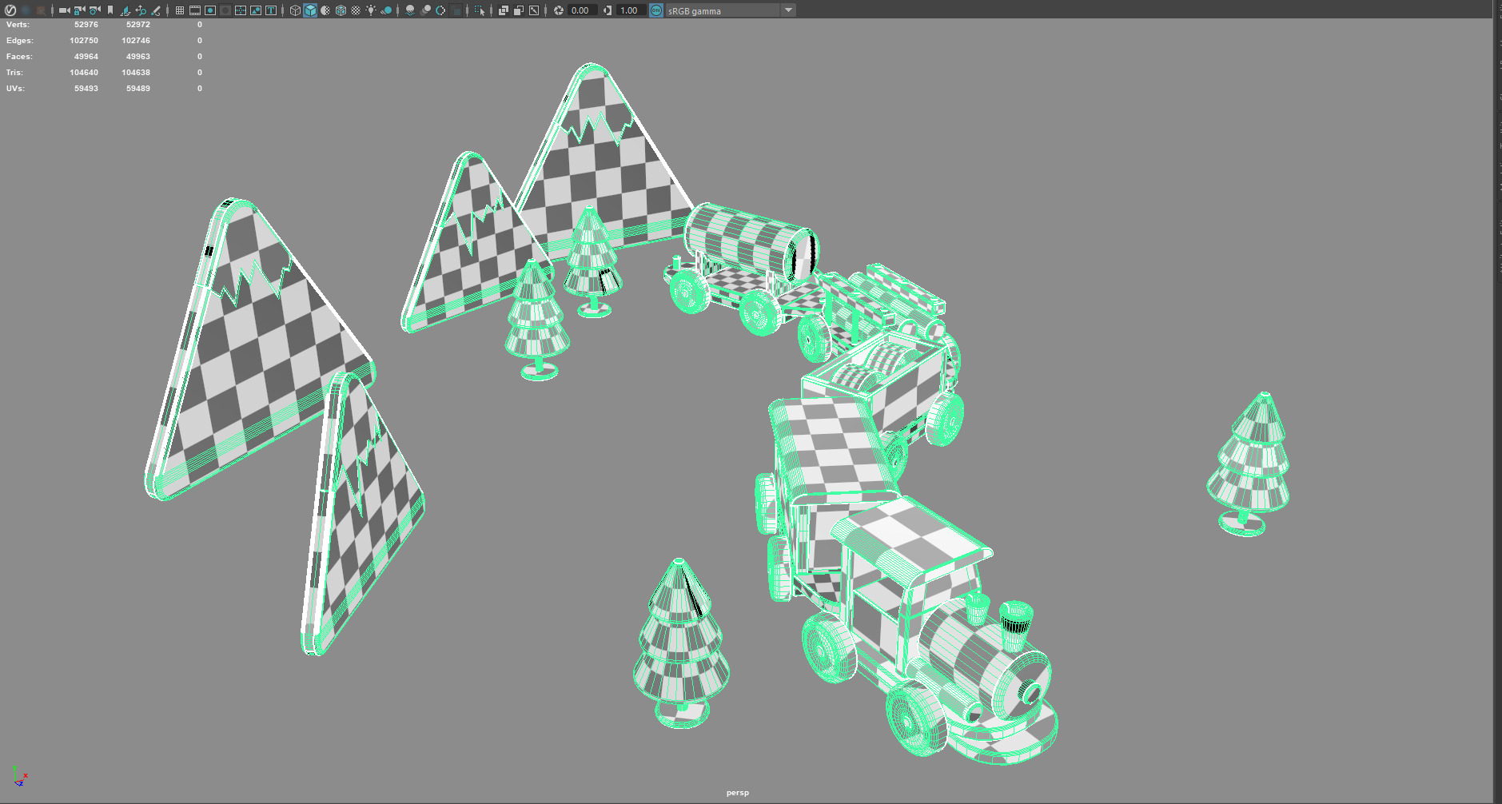Toggle the X-Ray Joints icon
Screen dimensions: 1502x804
(x=534, y=10)
